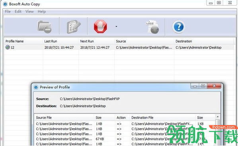Image resolution: width=238 pixels, height=146 pixels.
Task: Click the green check icon of profile 12
Action: pyautogui.click(x=8, y=47)
